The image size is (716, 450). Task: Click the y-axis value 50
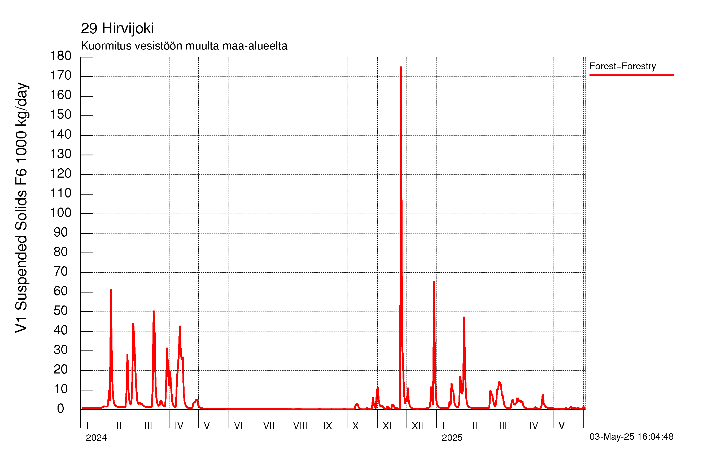[x=61, y=311]
